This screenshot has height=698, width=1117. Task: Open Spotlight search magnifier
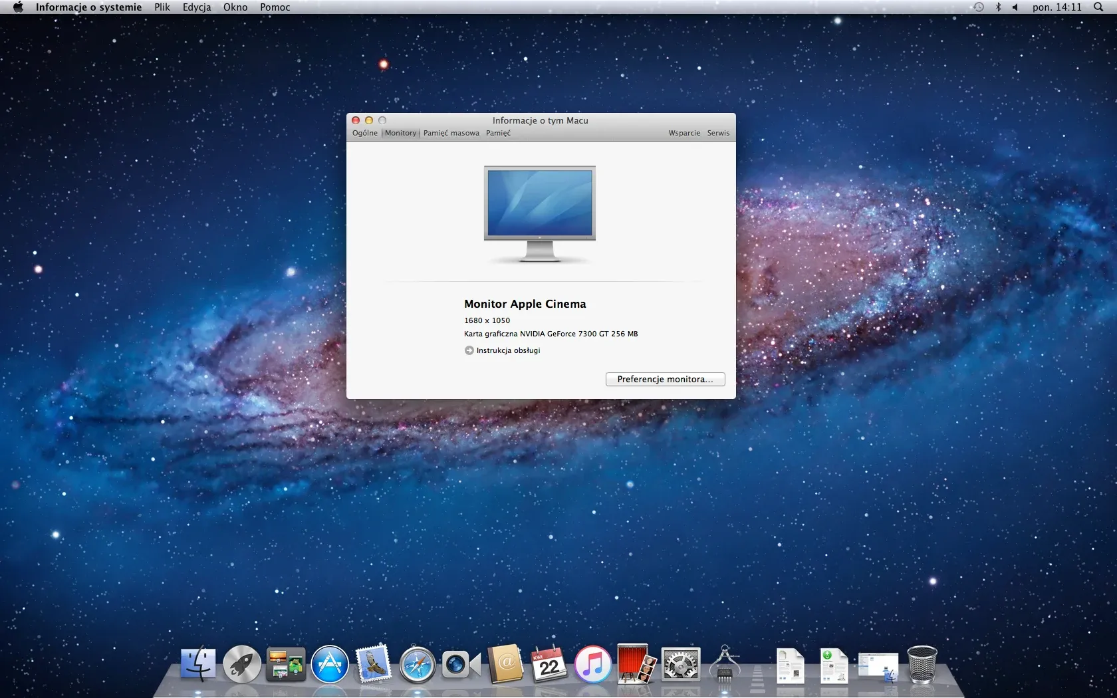point(1098,7)
